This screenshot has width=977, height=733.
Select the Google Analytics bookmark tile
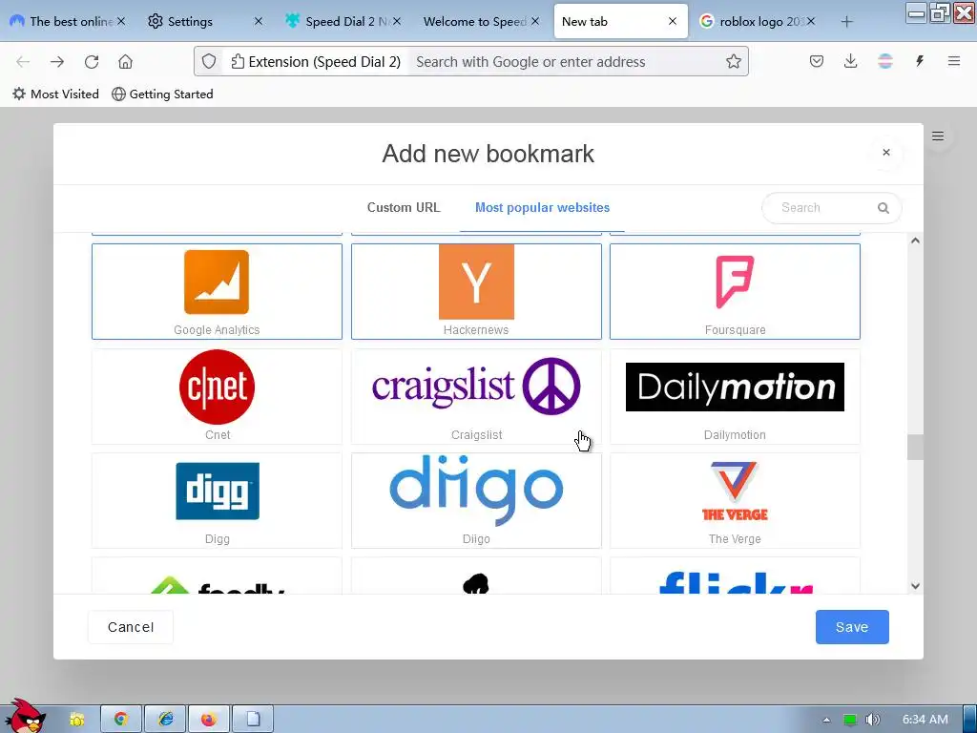click(217, 291)
